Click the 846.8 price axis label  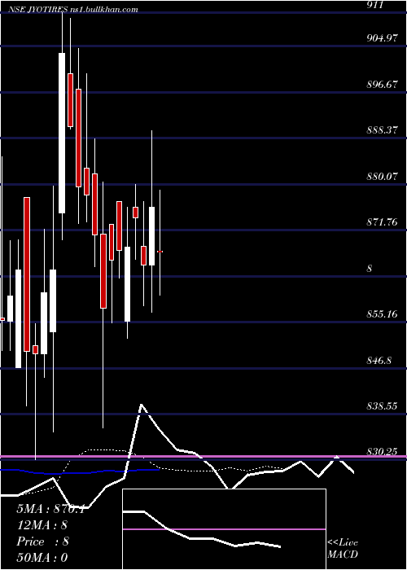pos(379,361)
